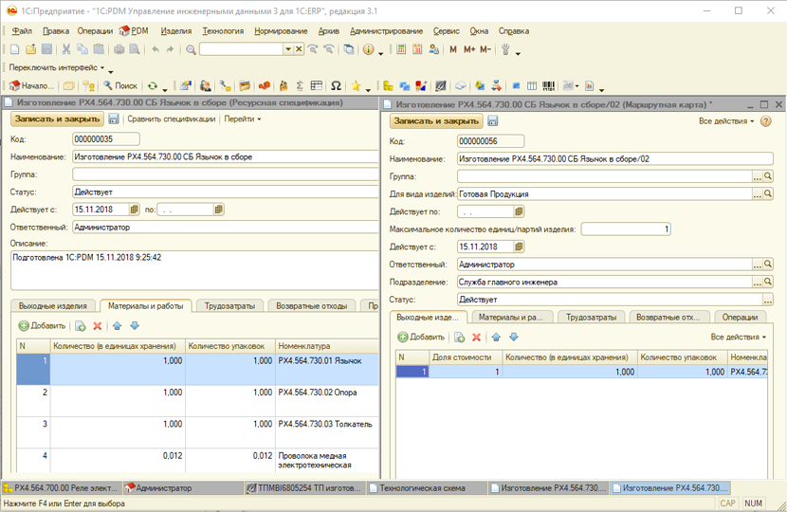The image size is (787, 512).
Task: Click the Paste clipboard icon
Action: [99, 49]
